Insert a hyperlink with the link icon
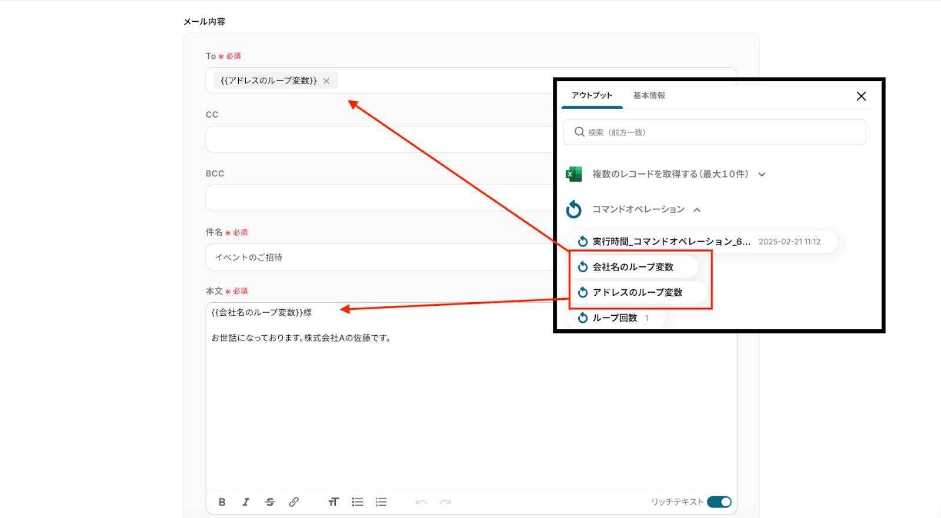This screenshot has height=518, width=941. [x=294, y=502]
